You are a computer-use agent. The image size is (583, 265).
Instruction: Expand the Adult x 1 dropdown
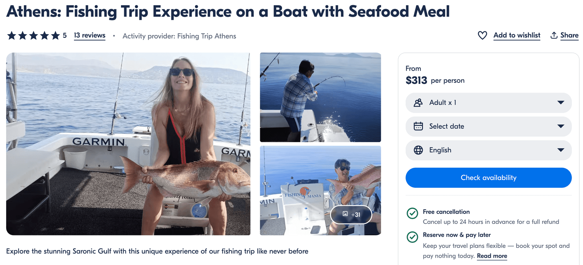pos(488,103)
